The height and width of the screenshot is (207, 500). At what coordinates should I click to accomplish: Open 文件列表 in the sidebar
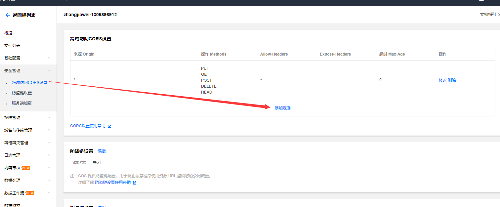coord(12,46)
